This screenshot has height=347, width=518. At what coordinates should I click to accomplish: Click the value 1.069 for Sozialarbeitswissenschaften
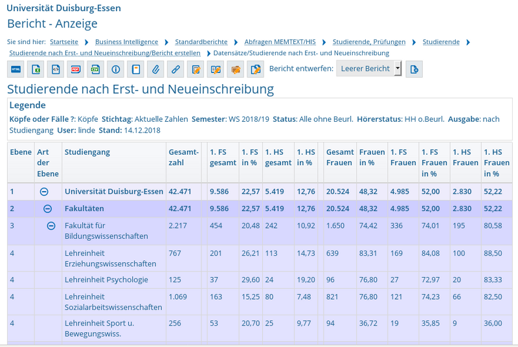tap(177, 297)
